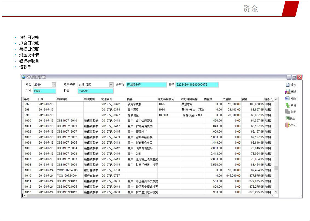Select row 1000 with voucher XSS190716010

[x=67, y=121]
